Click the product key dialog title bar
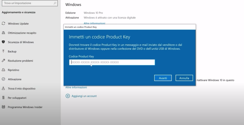 pos(129,27)
